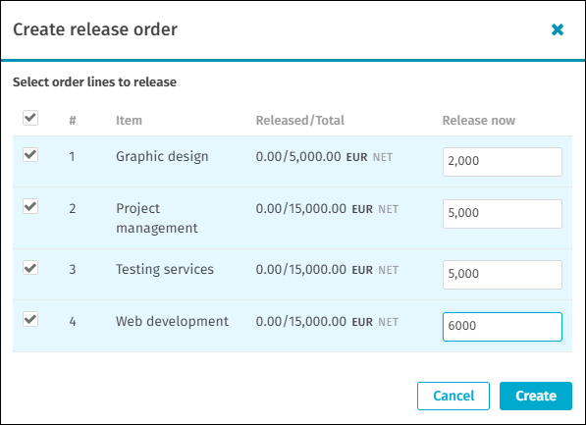Uncheck the Testing services line checkbox
Viewport: 586px width, 425px height.
pyautogui.click(x=30, y=268)
